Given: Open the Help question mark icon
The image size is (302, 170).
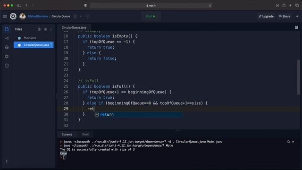Looking at the screenshot, I should [6, 161].
